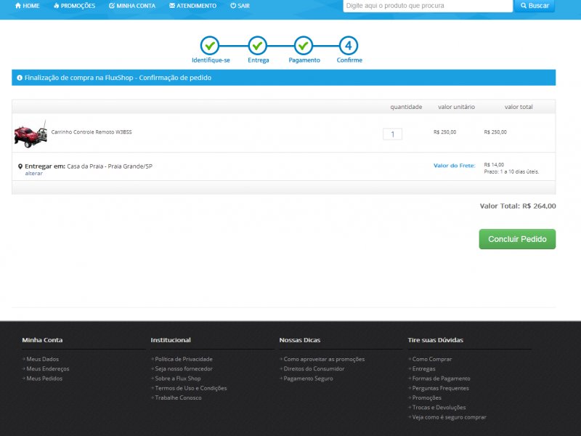This screenshot has width=581, height=436.
Task: Open Política de Privacidade link
Action: (184, 359)
